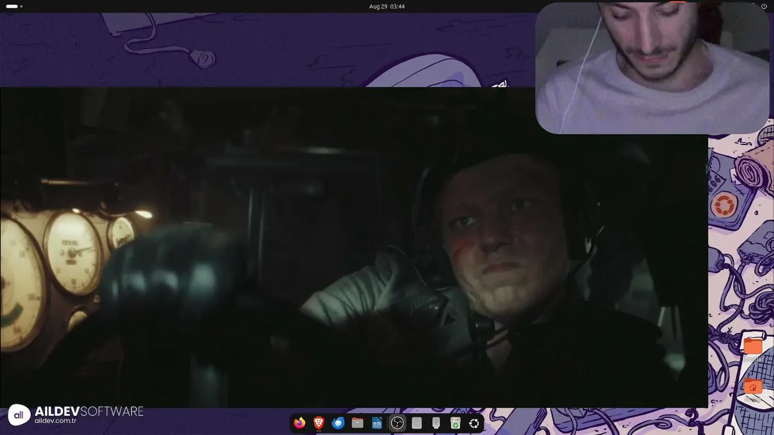
Task: Launch Brave browser from the dock
Action: (319, 423)
